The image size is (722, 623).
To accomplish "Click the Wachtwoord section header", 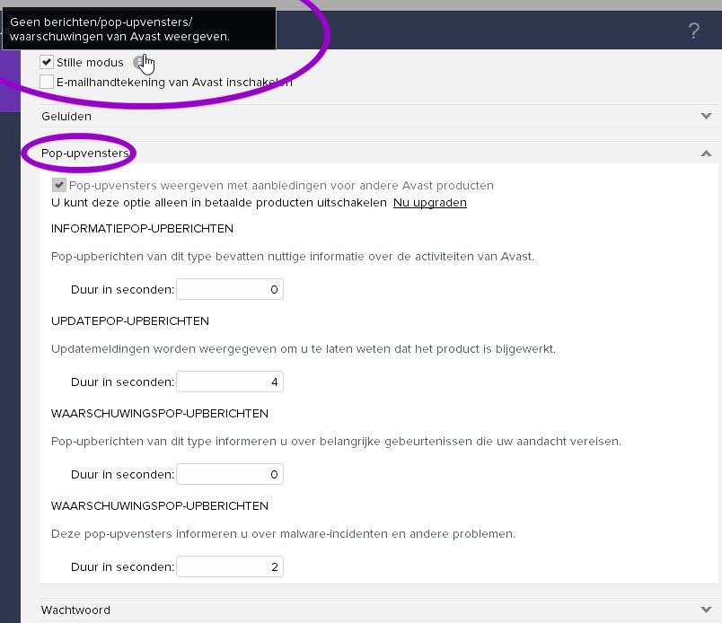I will click(x=378, y=610).
